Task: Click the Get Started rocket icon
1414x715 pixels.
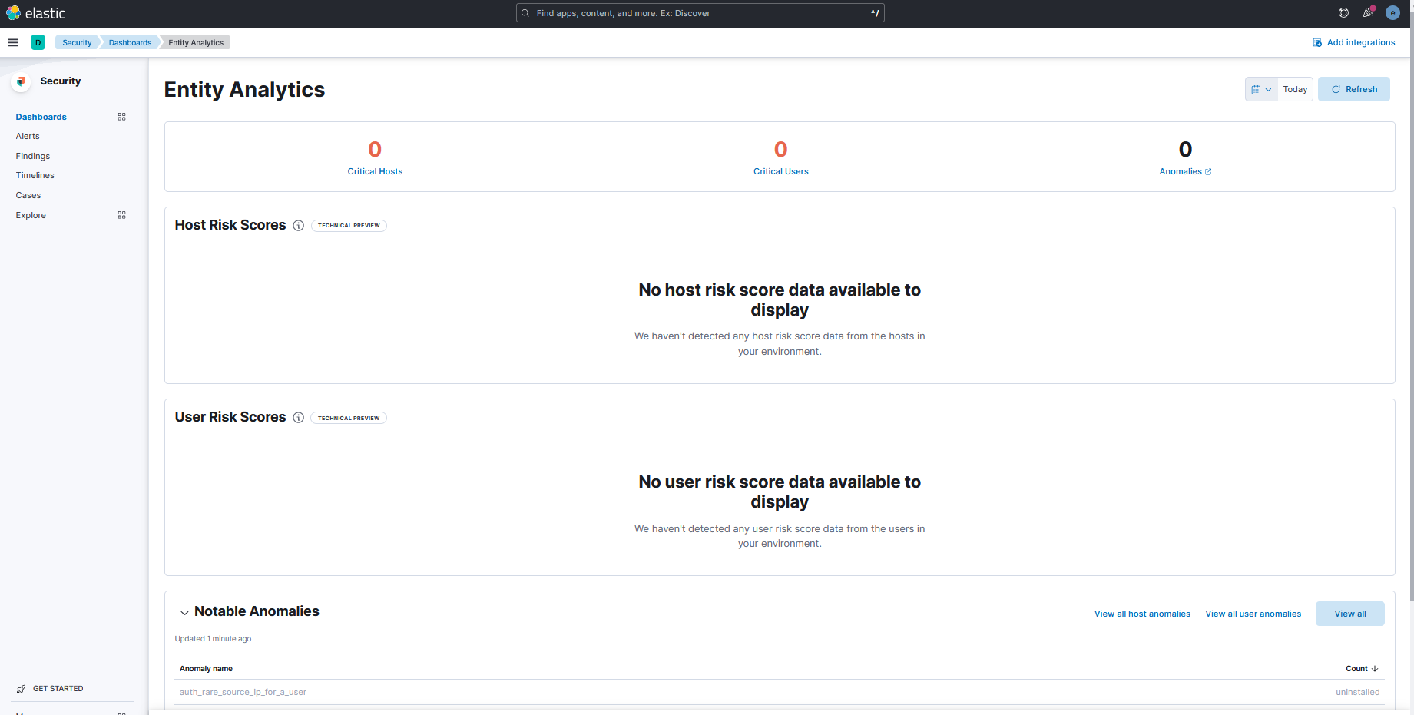Action: pos(22,689)
